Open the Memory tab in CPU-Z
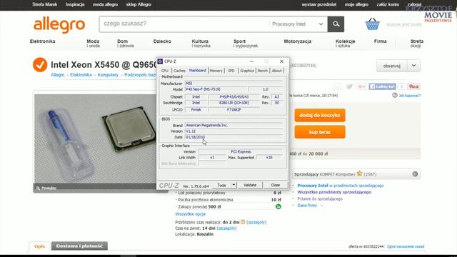The width and height of the screenshot is (457, 257). coord(216,71)
